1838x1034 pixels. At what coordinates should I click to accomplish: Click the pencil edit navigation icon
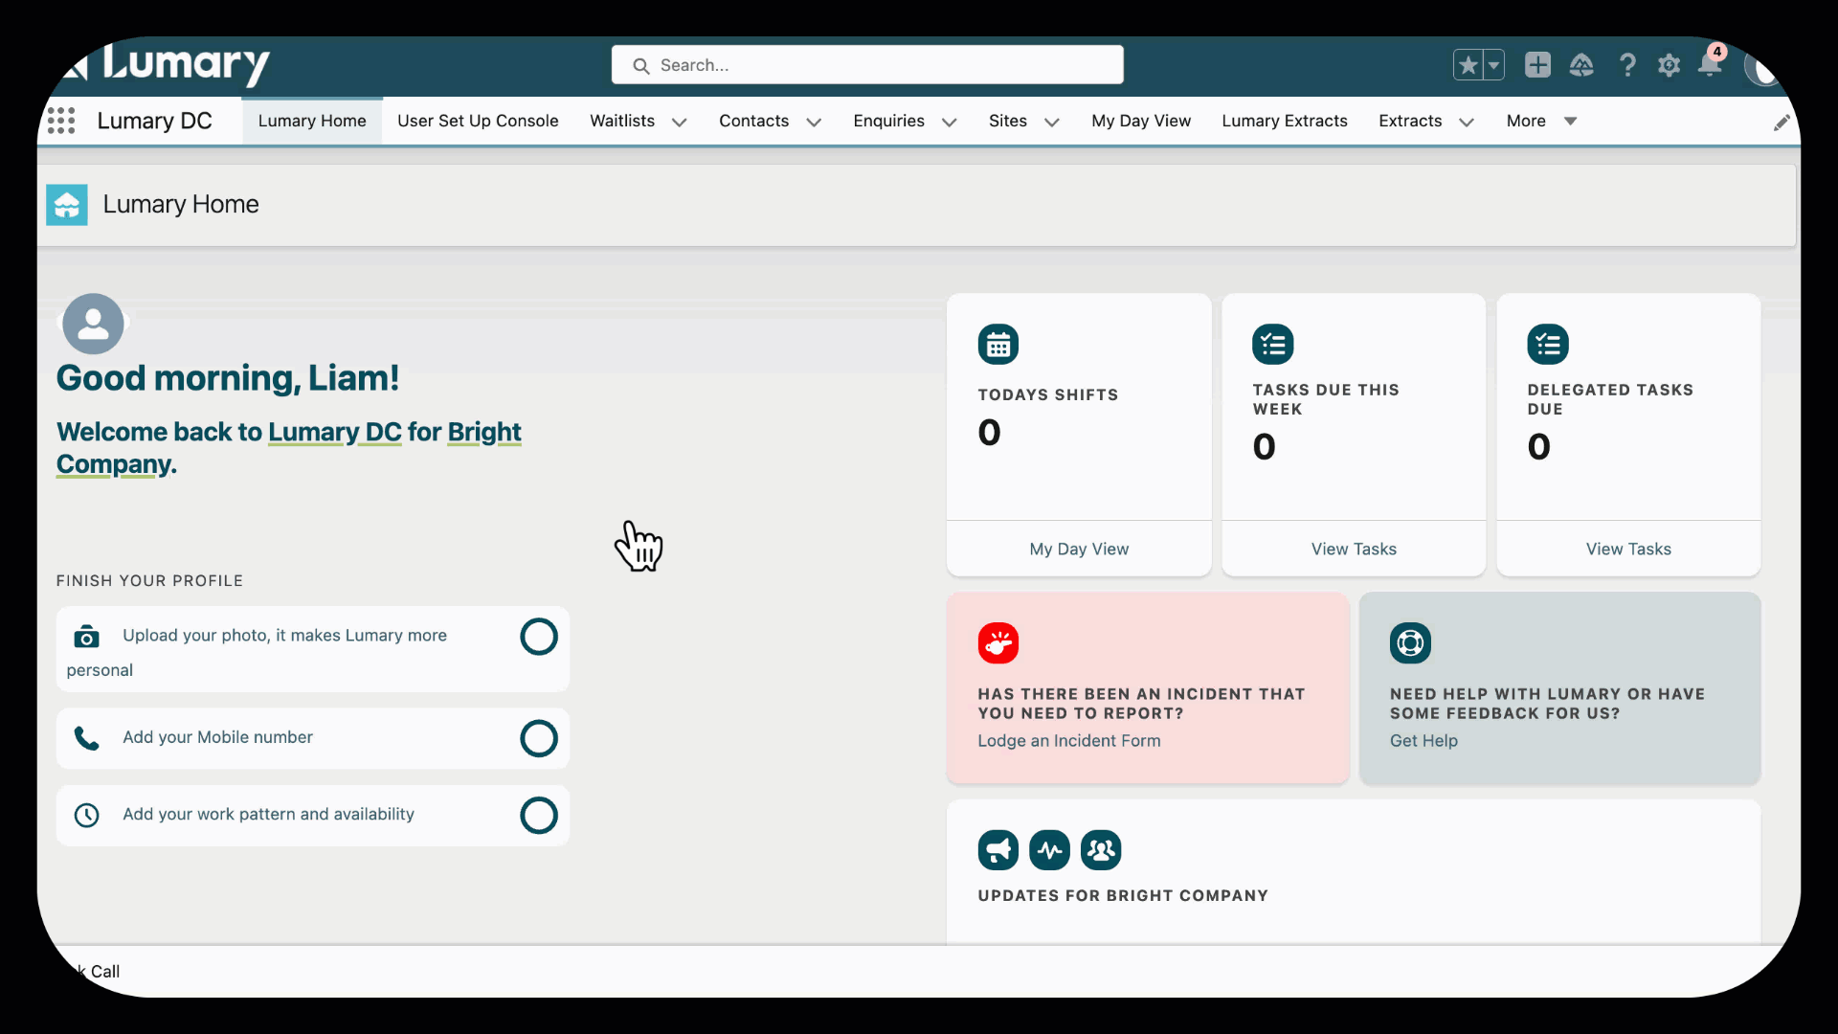coord(1781,123)
